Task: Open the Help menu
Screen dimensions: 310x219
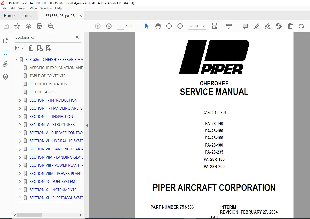Action: [58, 8]
